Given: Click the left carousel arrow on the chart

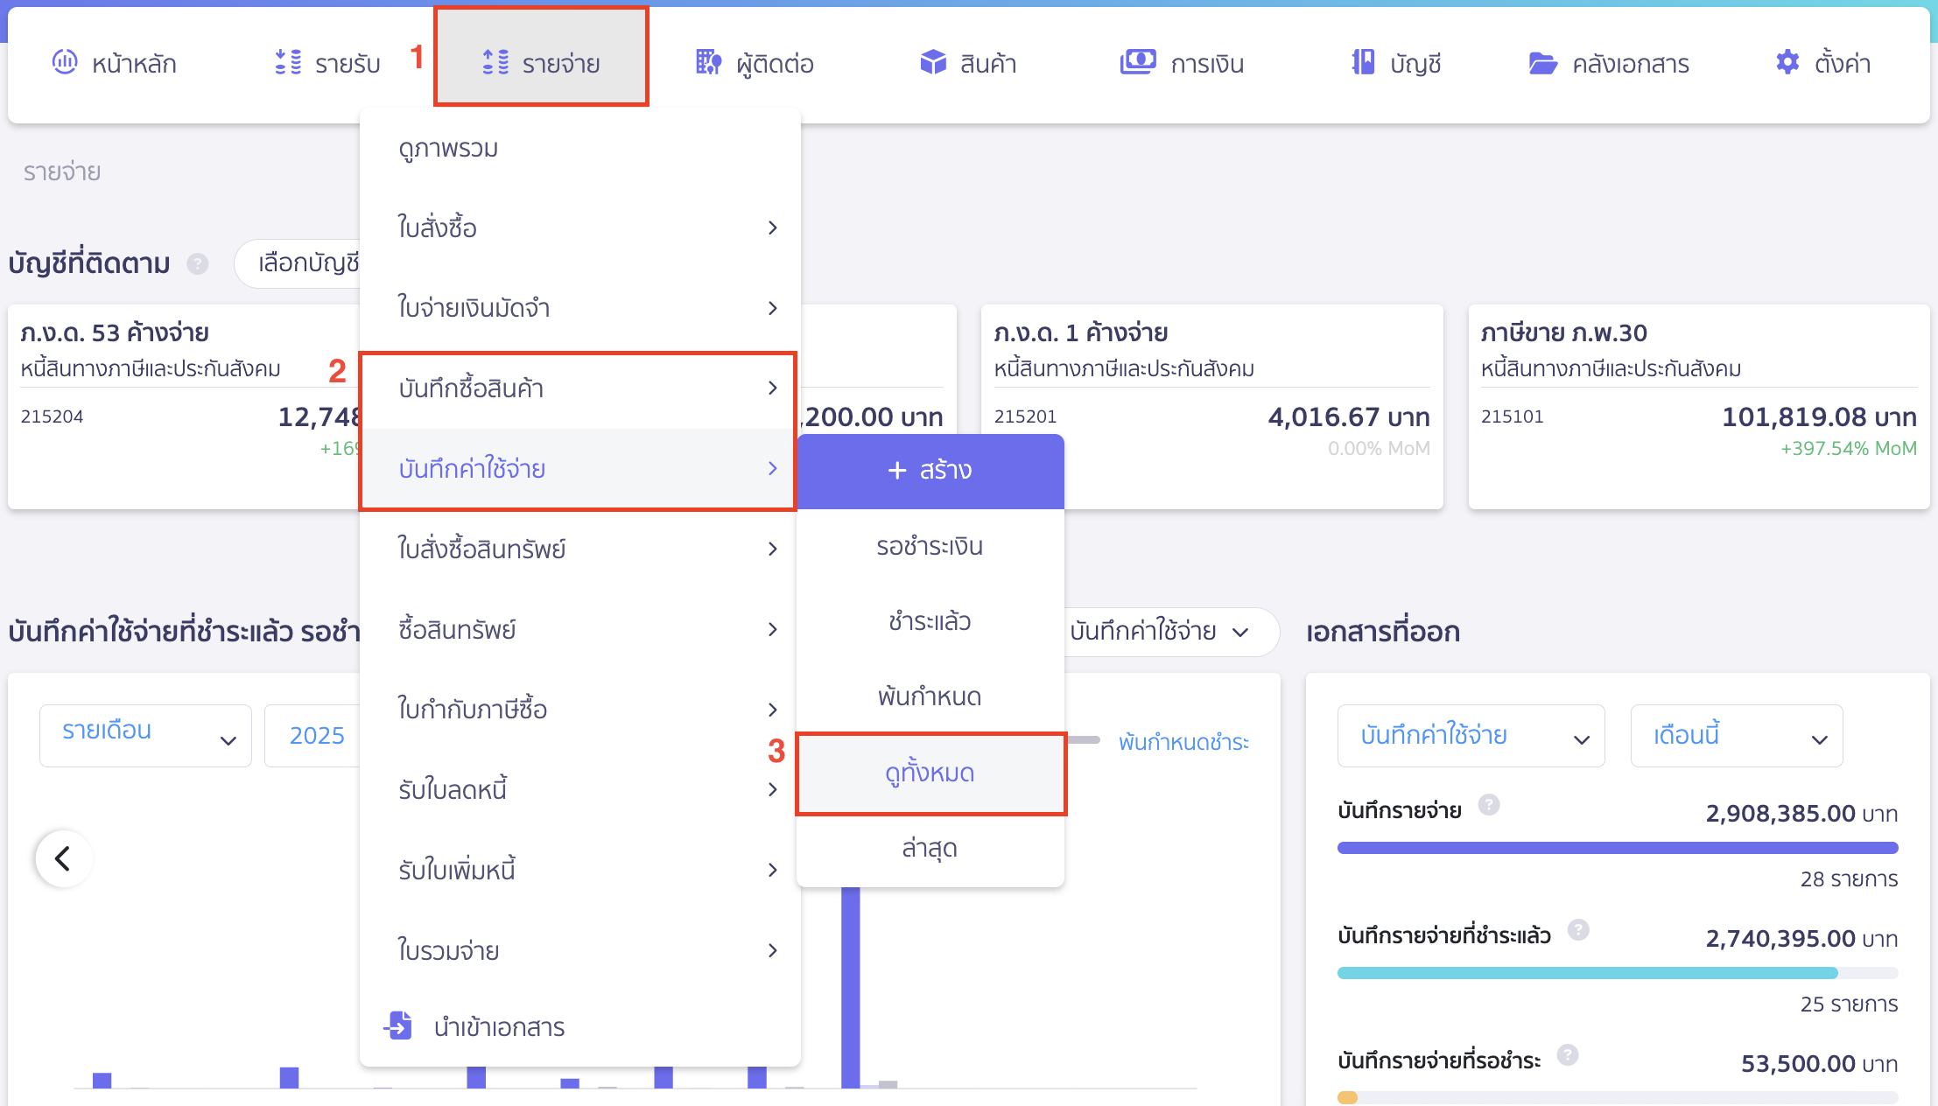Looking at the screenshot, I should (63, 858).
